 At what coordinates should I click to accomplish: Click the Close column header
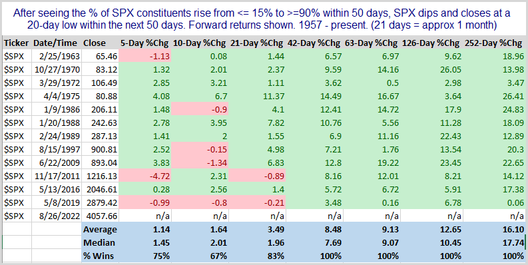pyautogui.click(x=95, y=43)
